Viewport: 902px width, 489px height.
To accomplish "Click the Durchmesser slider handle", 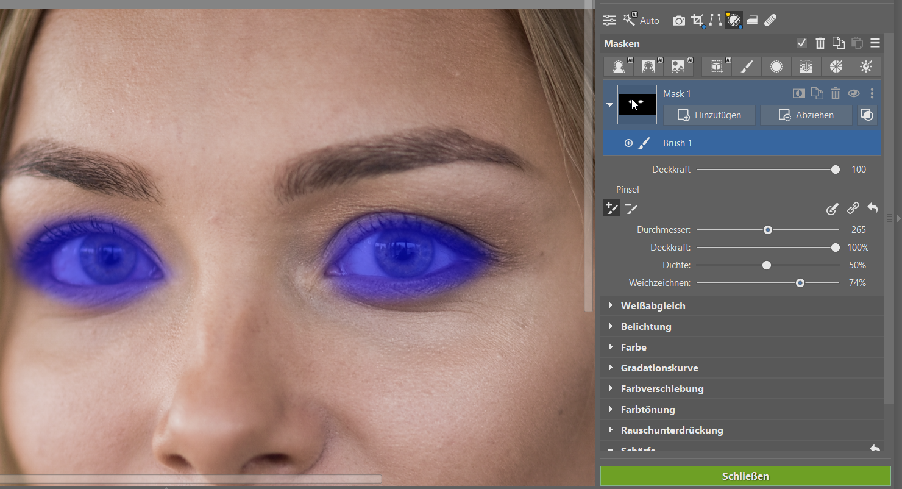I will coord(768,230).
